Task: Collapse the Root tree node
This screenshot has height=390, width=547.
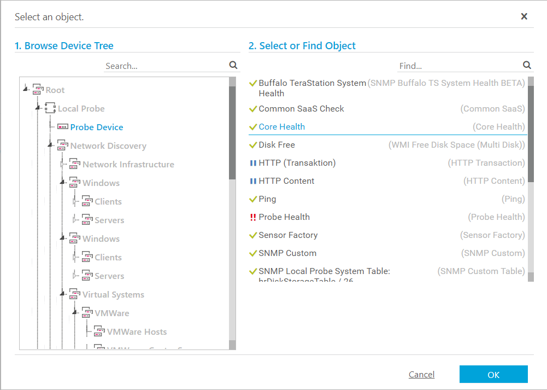Action: point(26,89)
